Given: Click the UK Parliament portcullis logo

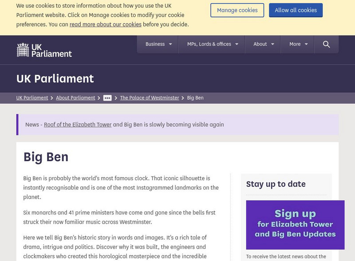Looking at the screenshot, I should (x=44, y=50).
